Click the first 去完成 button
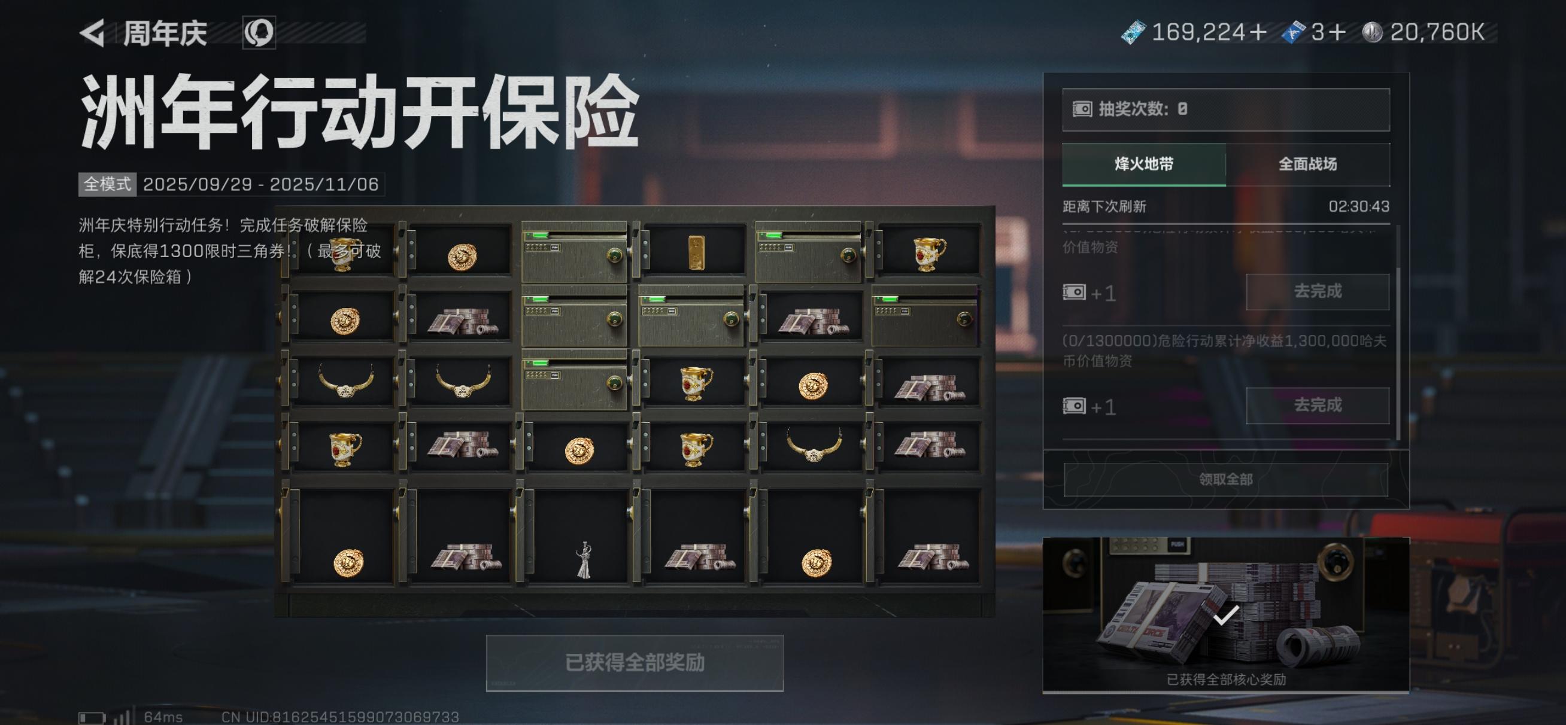1566x725 pixels. tap(1318, 292)
